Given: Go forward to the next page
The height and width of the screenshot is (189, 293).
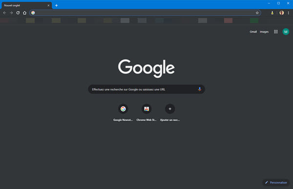Looking at the screenshot, I should [11, 13].
